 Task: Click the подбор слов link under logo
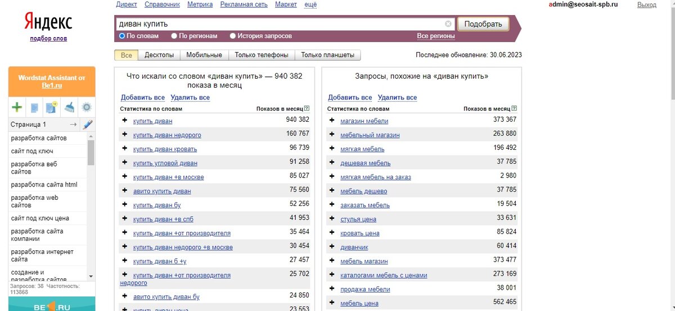pyautogui.click(x=48, y=39)
